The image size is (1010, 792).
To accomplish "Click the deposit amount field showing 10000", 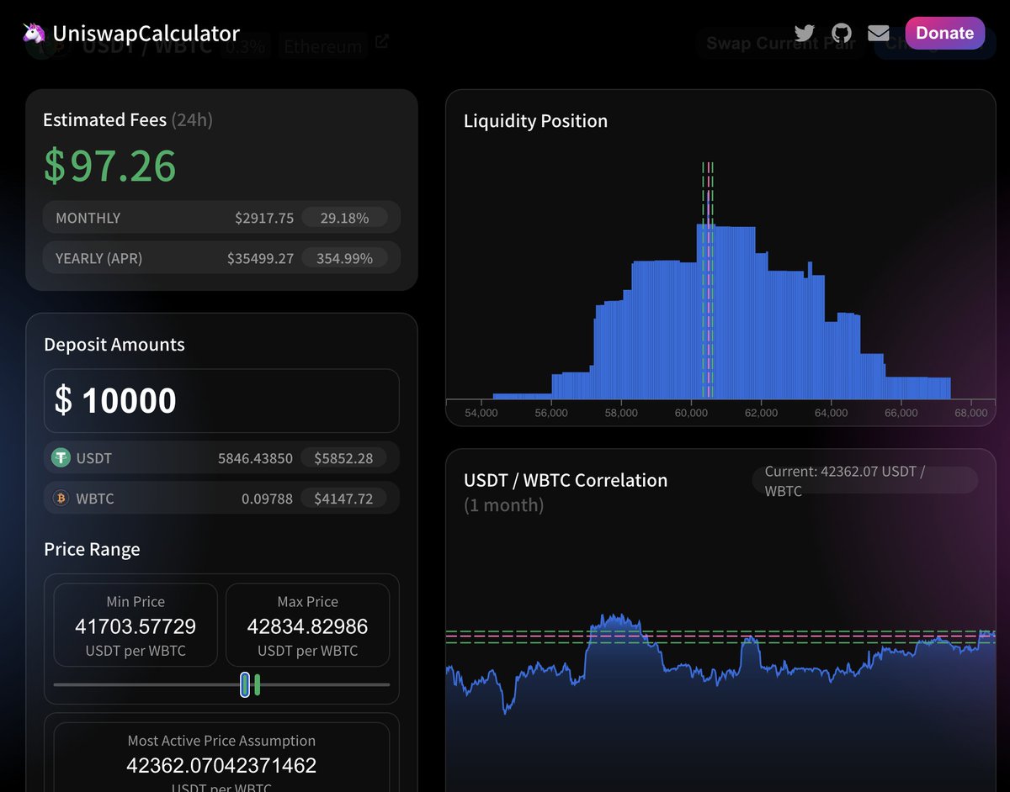I will [221, 400].
